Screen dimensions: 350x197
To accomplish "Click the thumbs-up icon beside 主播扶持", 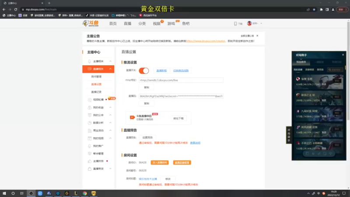I will (x=90, y=161).
